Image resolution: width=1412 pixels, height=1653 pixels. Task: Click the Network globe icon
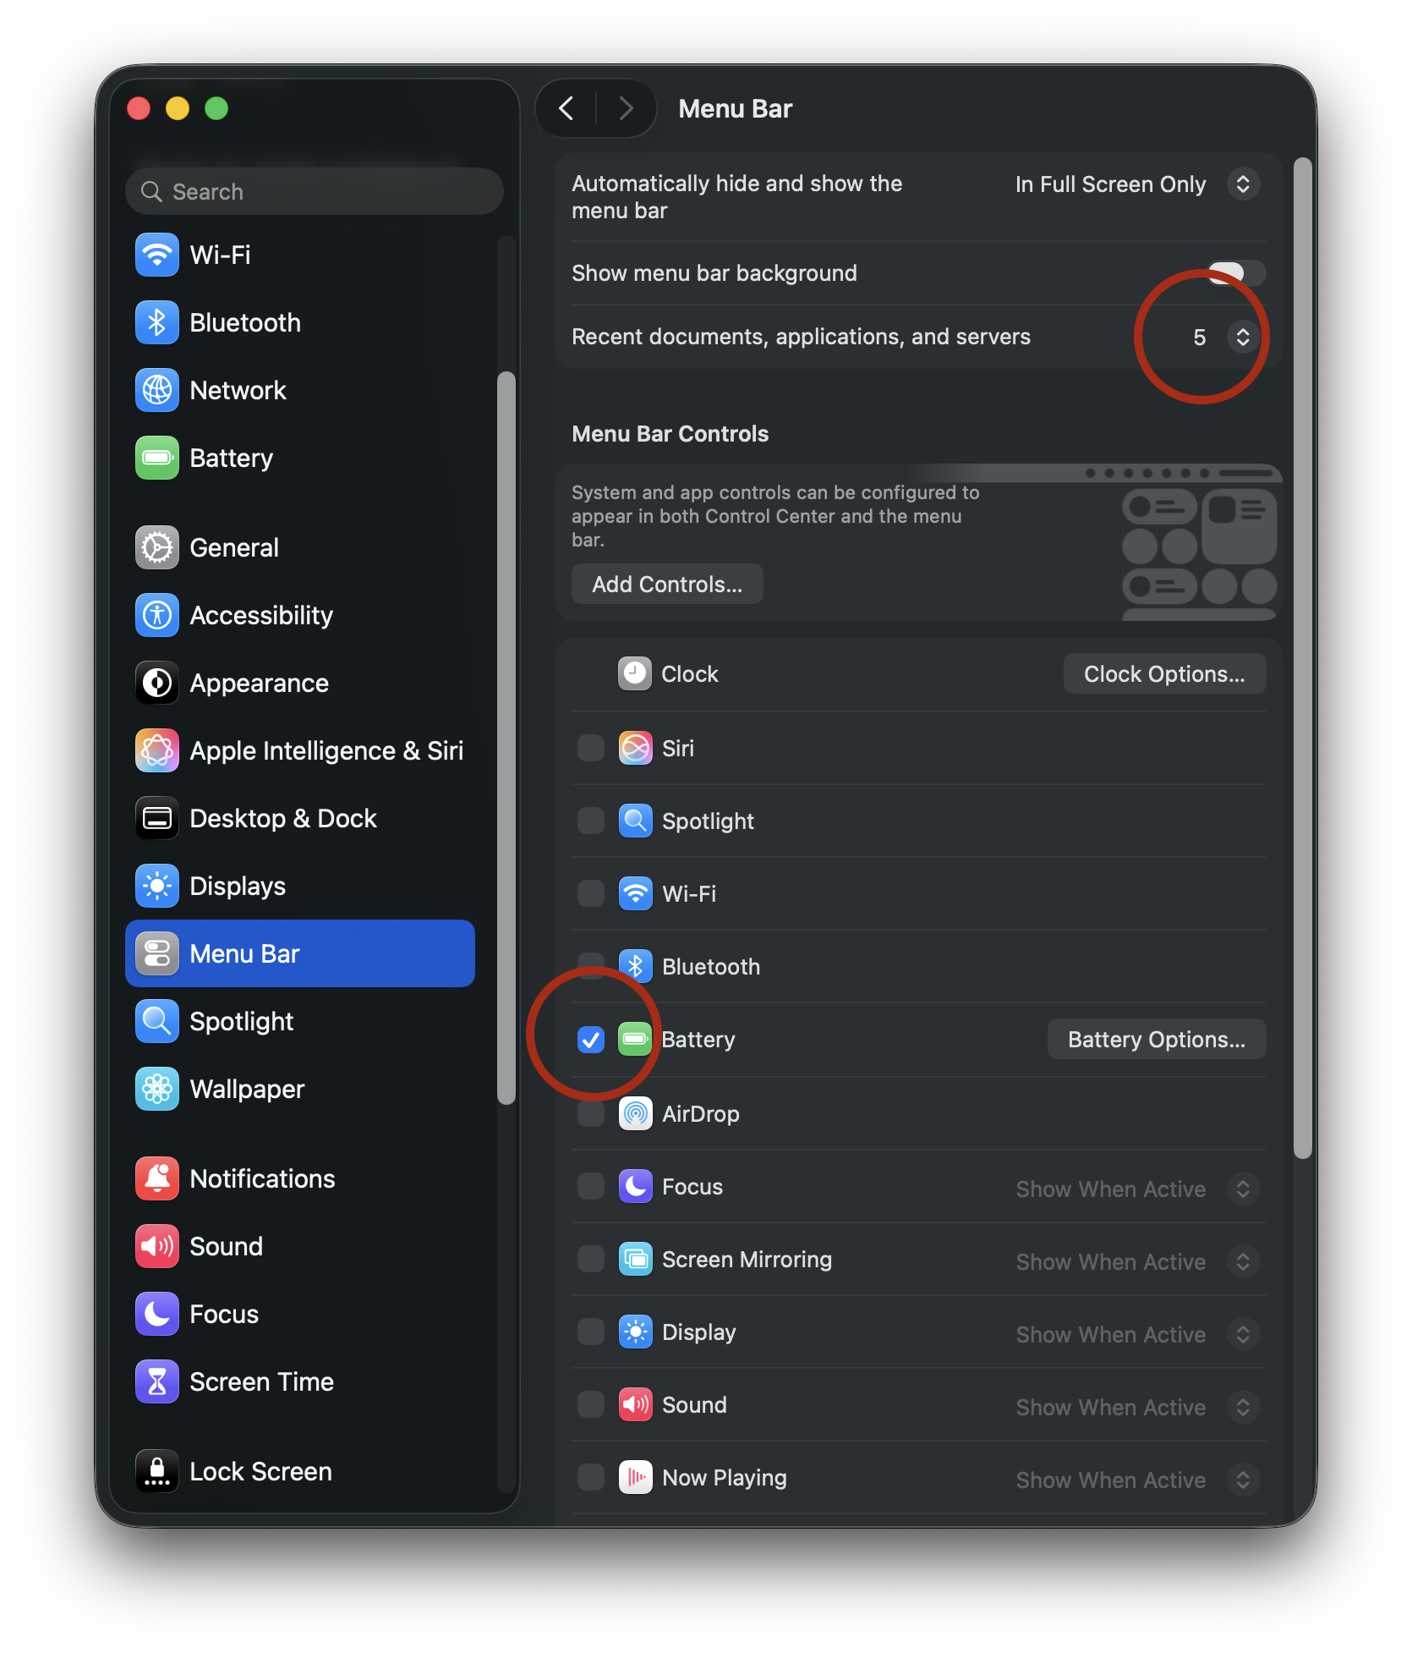156,390
